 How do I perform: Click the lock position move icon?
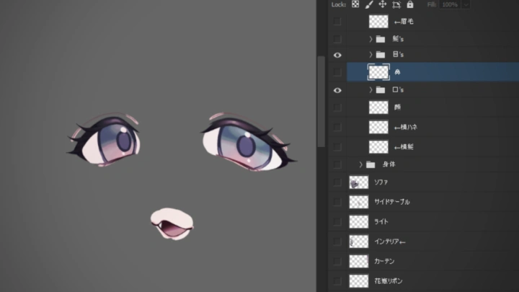(x=382, y=4)
